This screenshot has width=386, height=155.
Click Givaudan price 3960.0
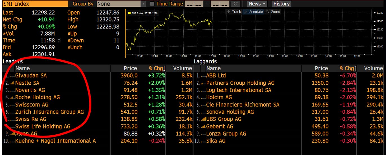click(x=129, y=76)
